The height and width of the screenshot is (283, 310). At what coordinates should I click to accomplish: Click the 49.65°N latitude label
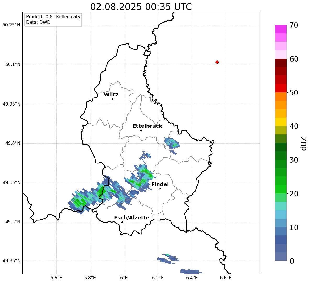click(12, 182)
